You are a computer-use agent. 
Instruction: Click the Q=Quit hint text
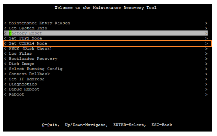coord(51,125)
